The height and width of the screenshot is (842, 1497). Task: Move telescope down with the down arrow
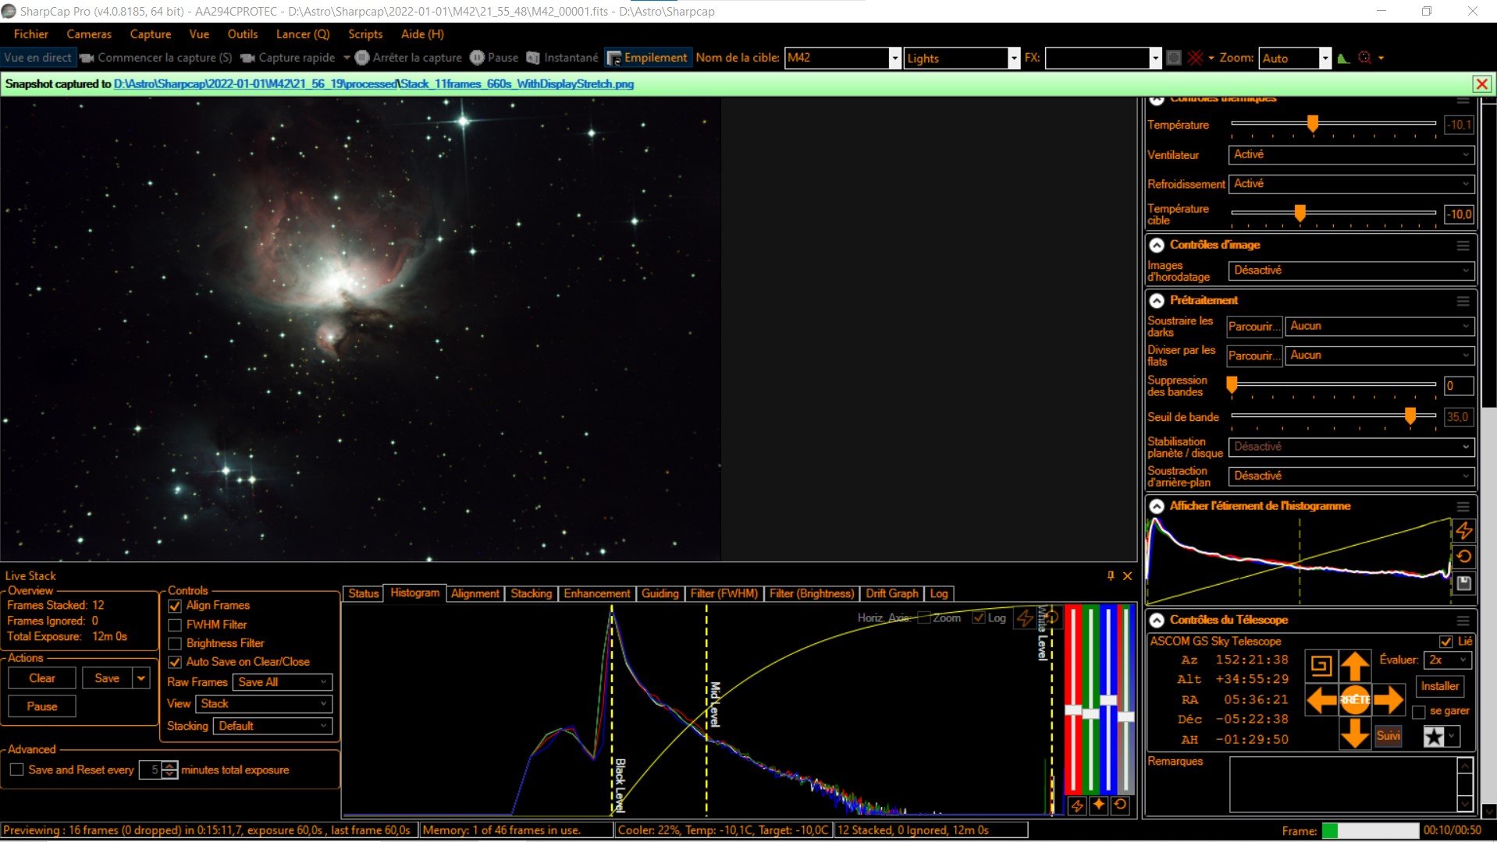tap(1355, 733)
